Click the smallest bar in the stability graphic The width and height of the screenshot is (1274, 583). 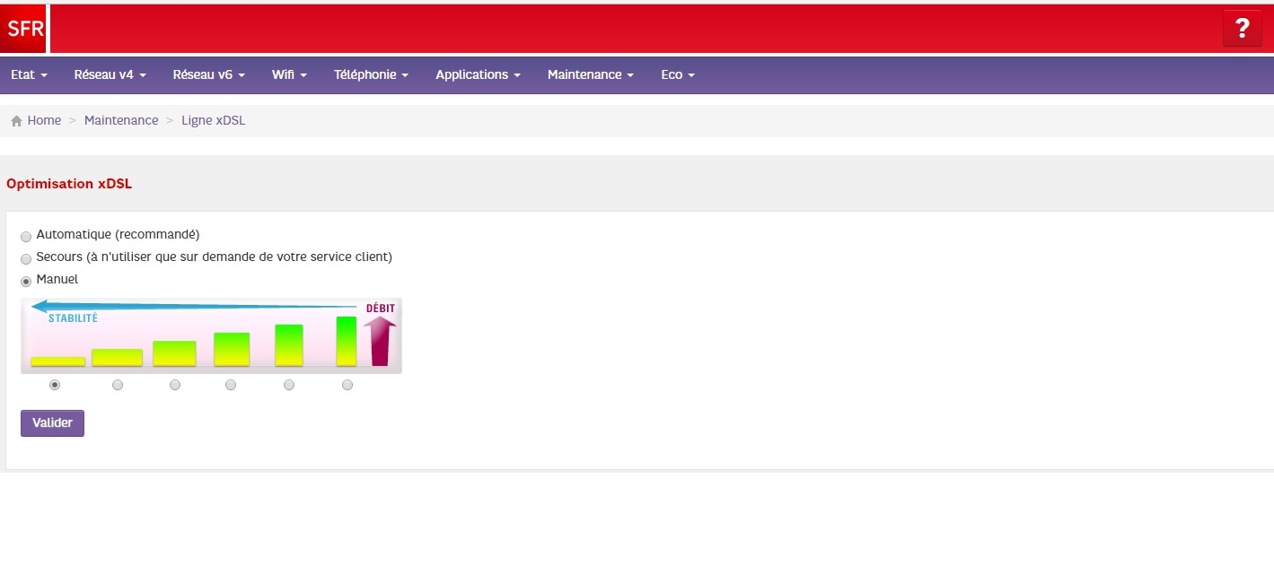[x=57, y=361]
